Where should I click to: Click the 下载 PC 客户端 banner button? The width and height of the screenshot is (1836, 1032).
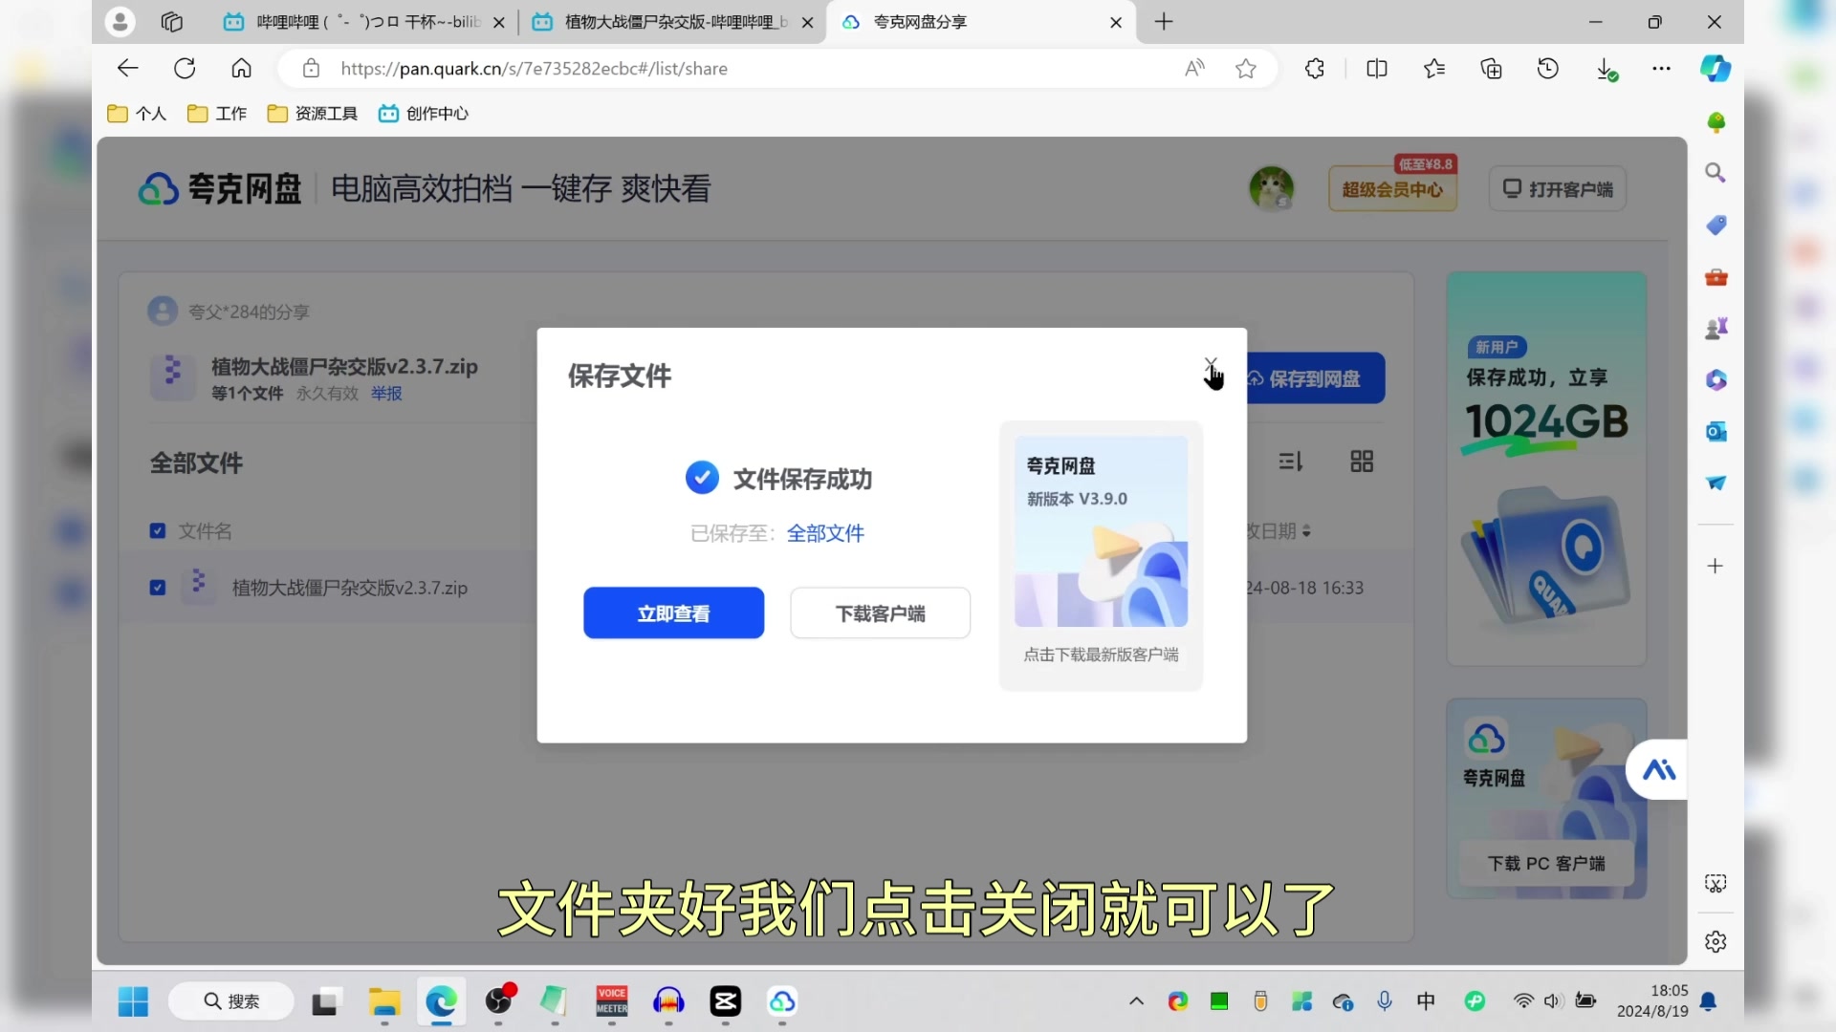(1546, 864)
